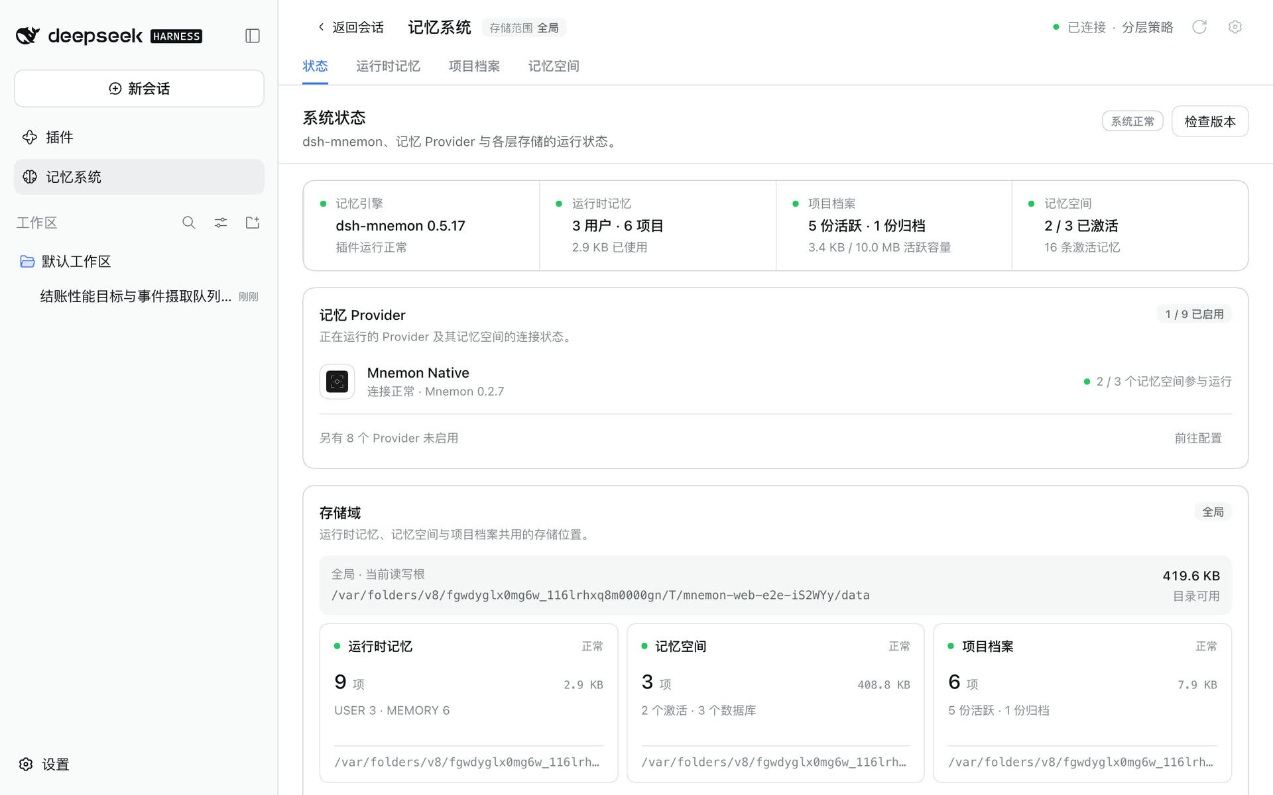Open memory system settings gear icon
The width and height of the screenshot is (1273, 795).
[1235, 27]
